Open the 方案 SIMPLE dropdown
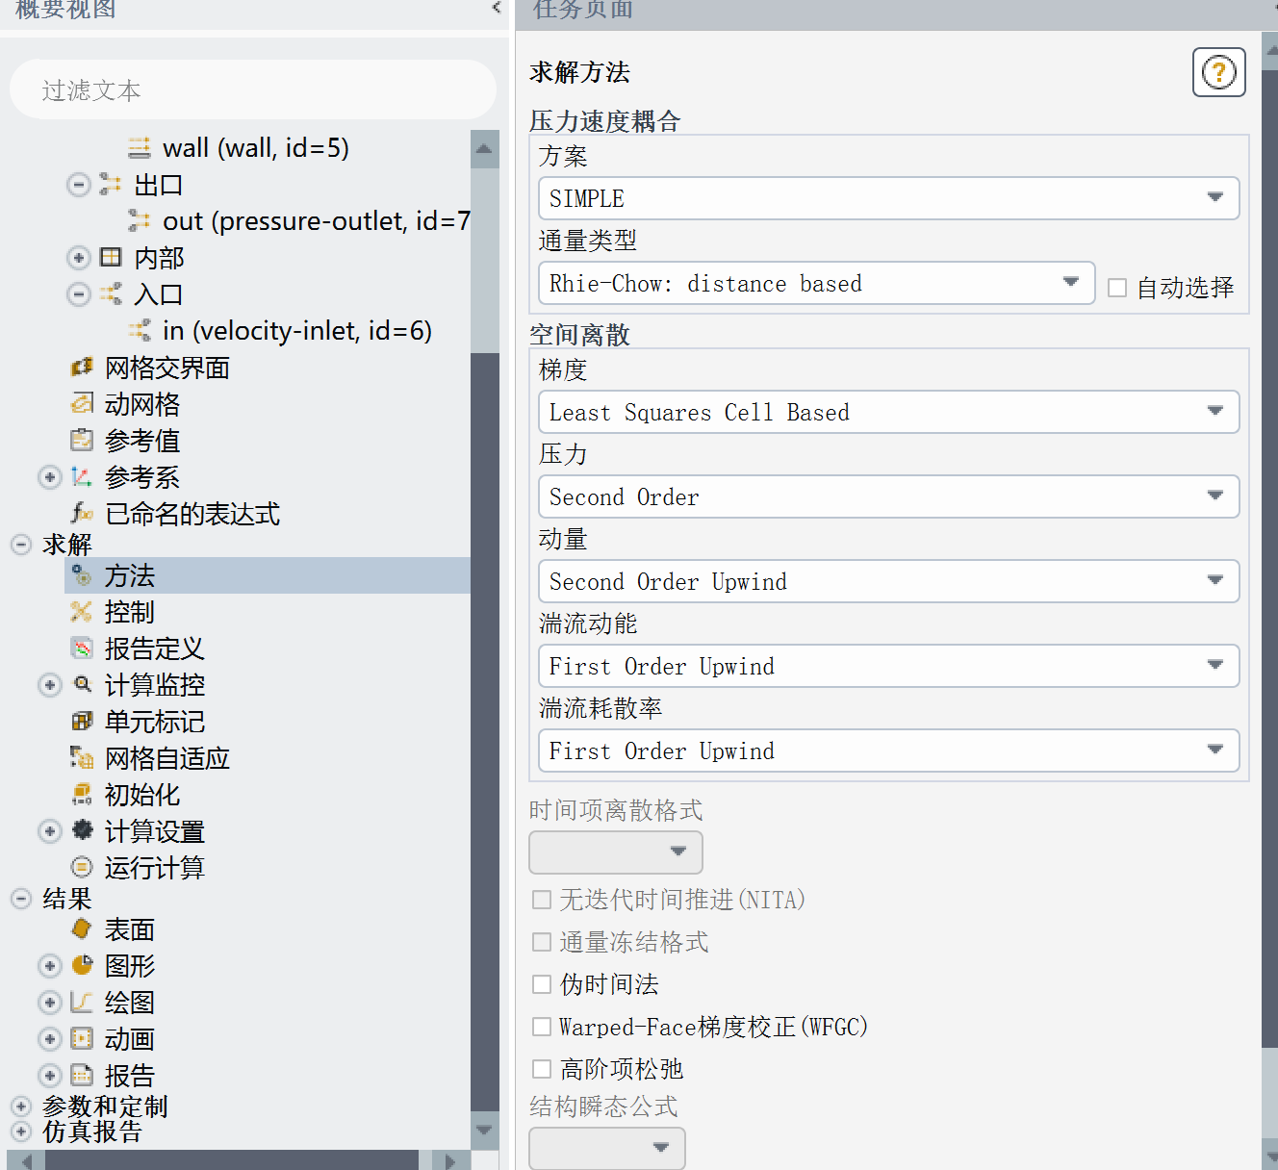This screenshot has width=1278, height=1170. pos(888,198)
